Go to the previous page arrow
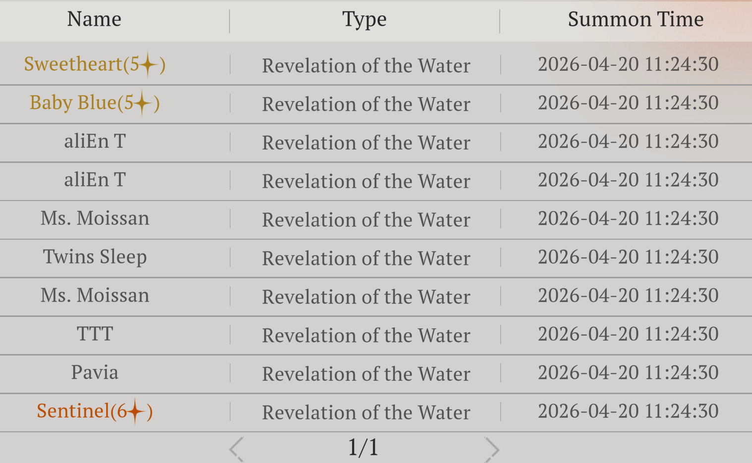 click(x=236, y=449)
